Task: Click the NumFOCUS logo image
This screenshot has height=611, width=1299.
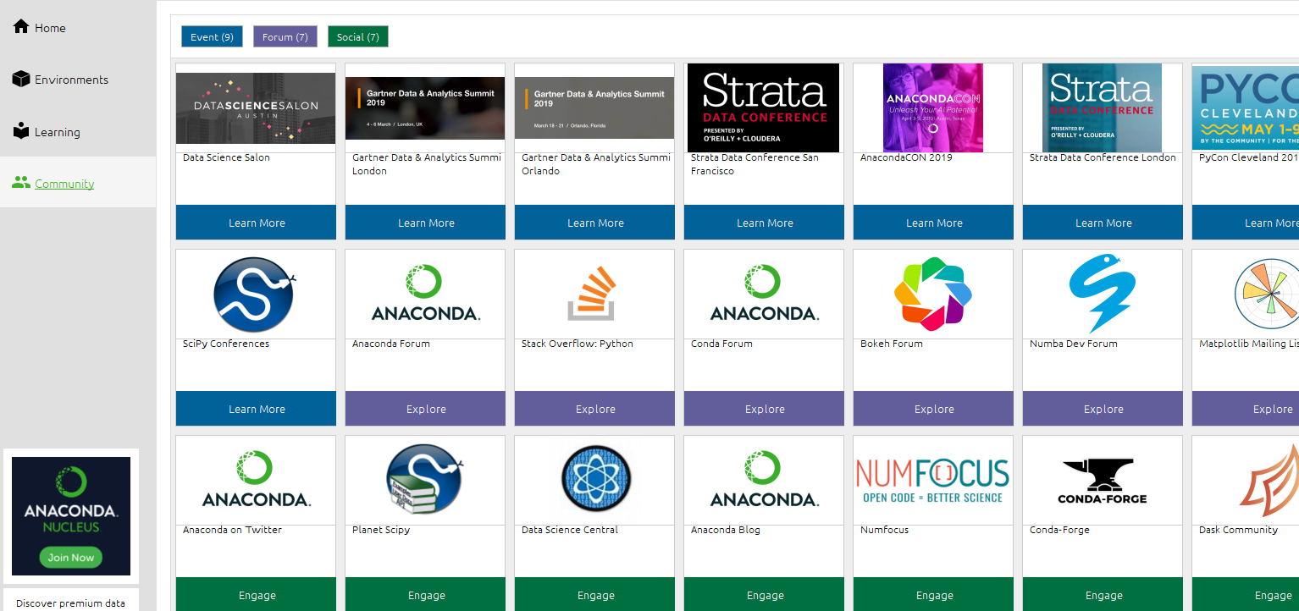Action: tap(933, 481)
